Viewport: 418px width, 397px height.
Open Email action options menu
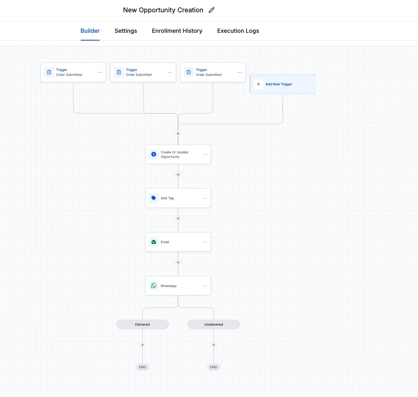point(205,242)
